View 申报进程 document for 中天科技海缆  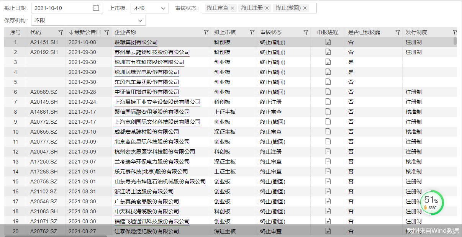coord(328,211)
